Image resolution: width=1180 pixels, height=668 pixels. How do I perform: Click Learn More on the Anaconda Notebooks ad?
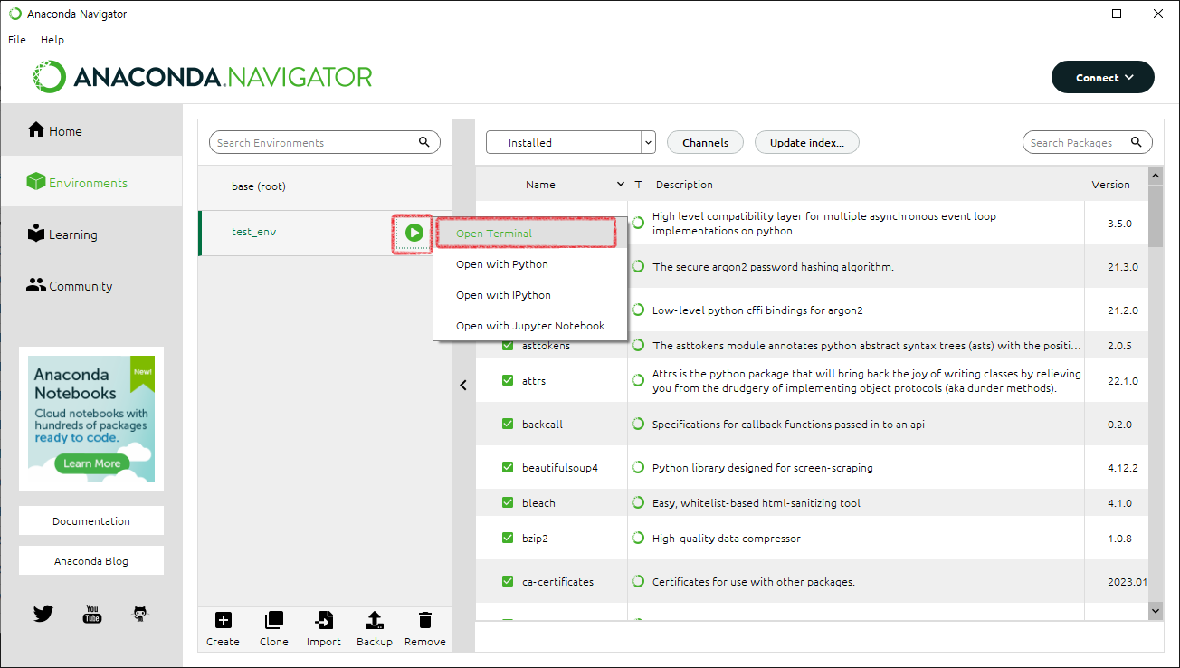pyautogui.click(x=91, y=463)
